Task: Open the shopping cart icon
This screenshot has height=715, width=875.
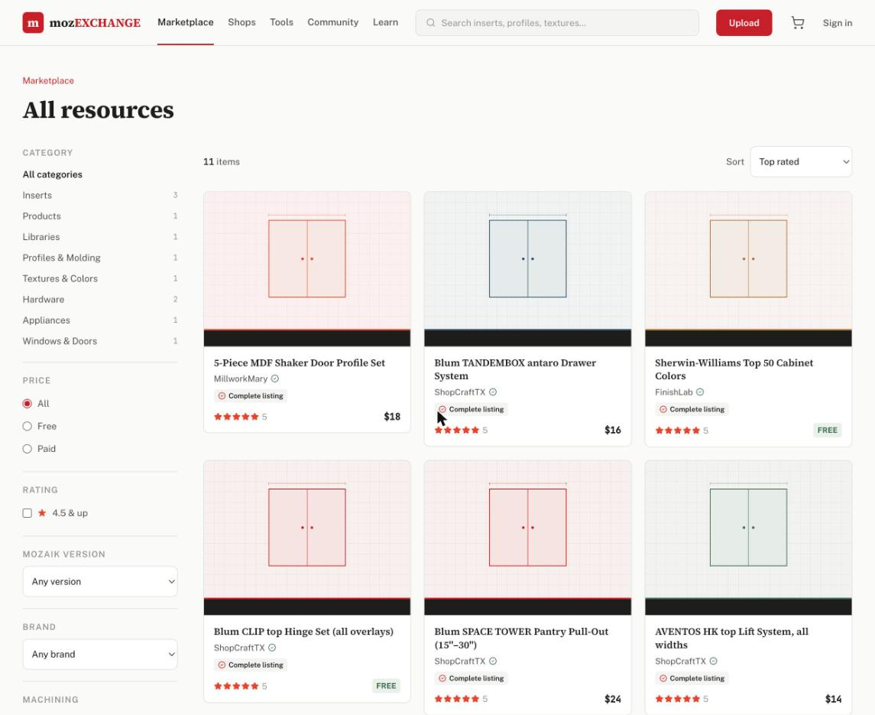Action: 797,23
